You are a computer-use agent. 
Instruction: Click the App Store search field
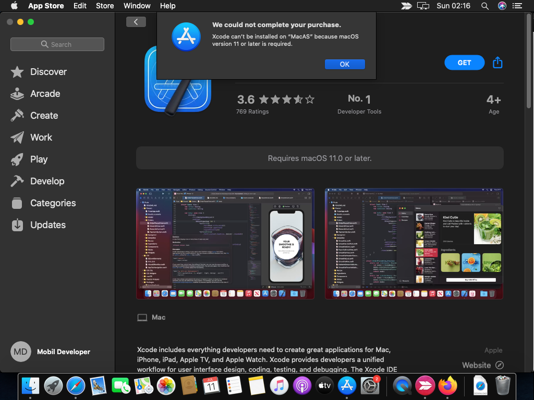point(57,44)
